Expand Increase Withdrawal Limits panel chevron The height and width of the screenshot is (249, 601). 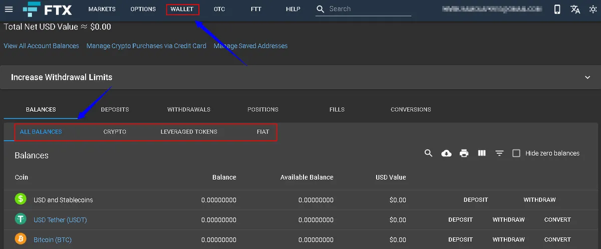pos(587,77)
